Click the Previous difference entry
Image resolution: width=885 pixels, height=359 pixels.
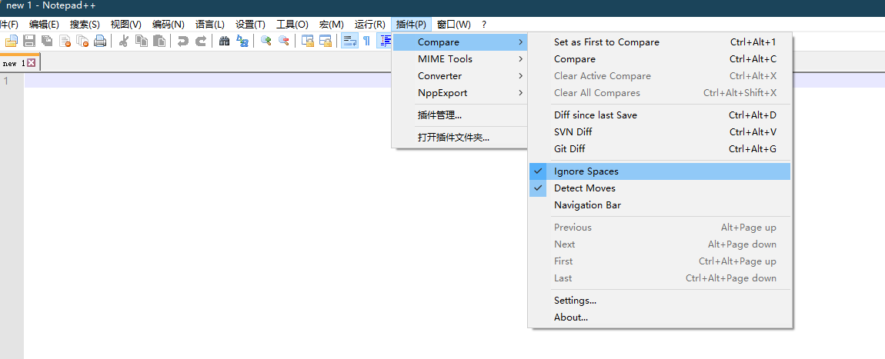pyautogui.click(x=660, y=228)
